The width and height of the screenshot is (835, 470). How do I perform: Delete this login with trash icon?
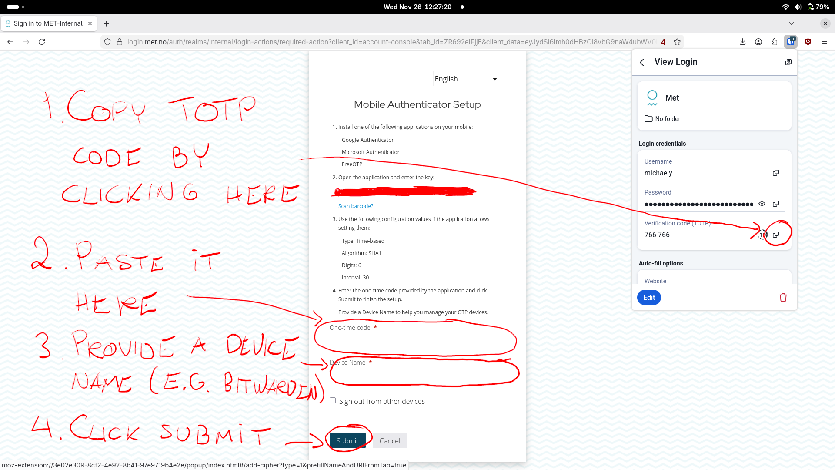[x=783, y=298]
